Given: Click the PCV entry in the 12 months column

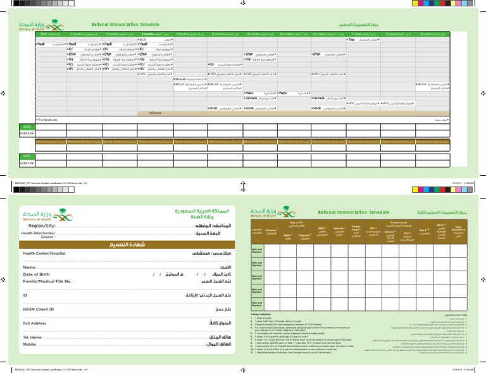Looking at the screenshot, I should [x=225, y=64].
